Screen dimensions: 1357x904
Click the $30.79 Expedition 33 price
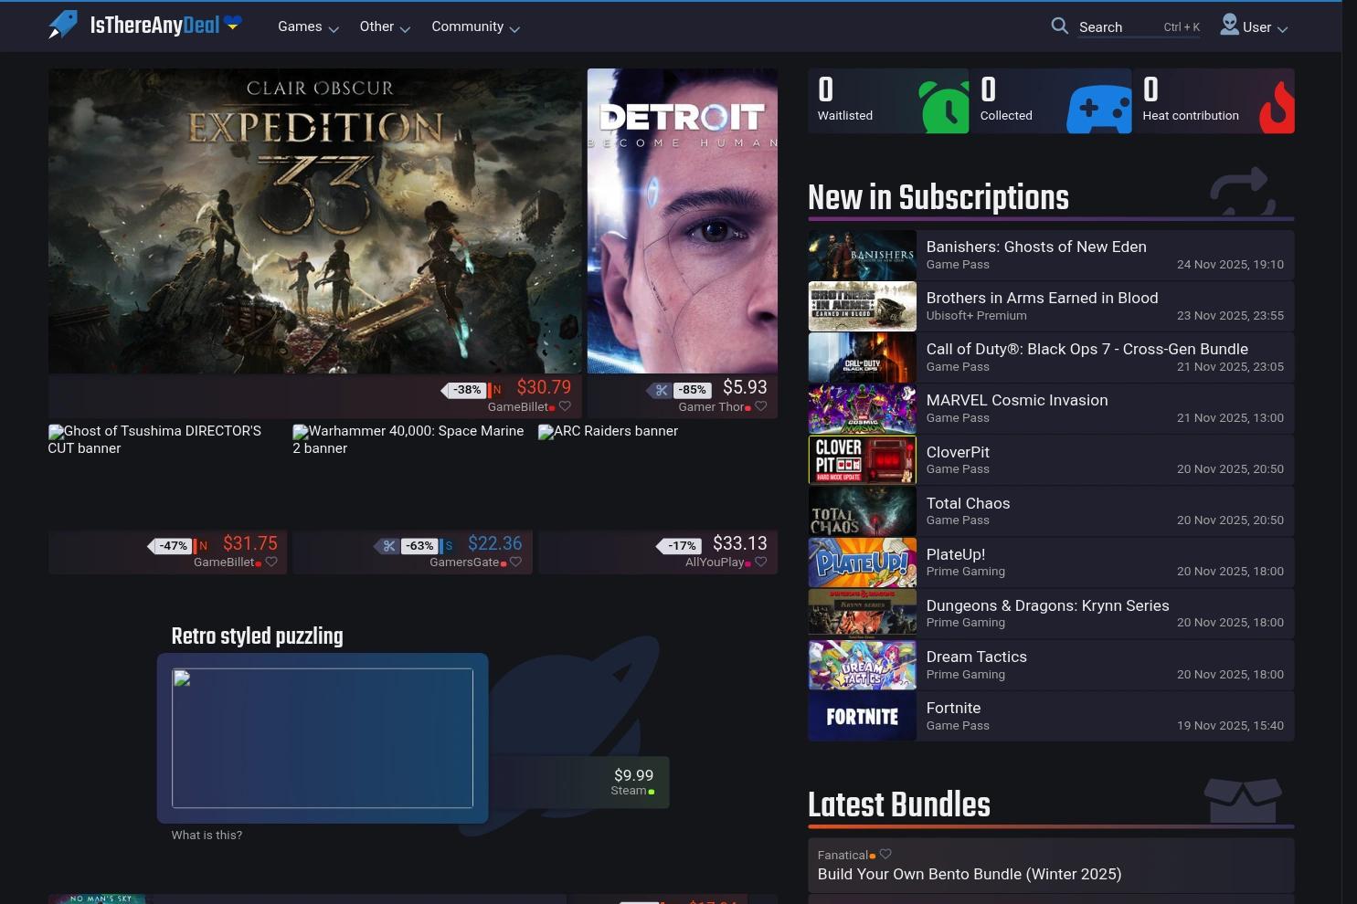pos(544,387)
